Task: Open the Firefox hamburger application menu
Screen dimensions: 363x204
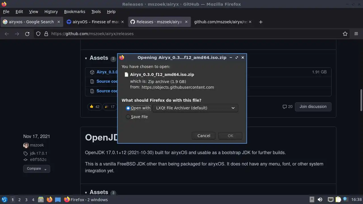Action: click(356, 34)
